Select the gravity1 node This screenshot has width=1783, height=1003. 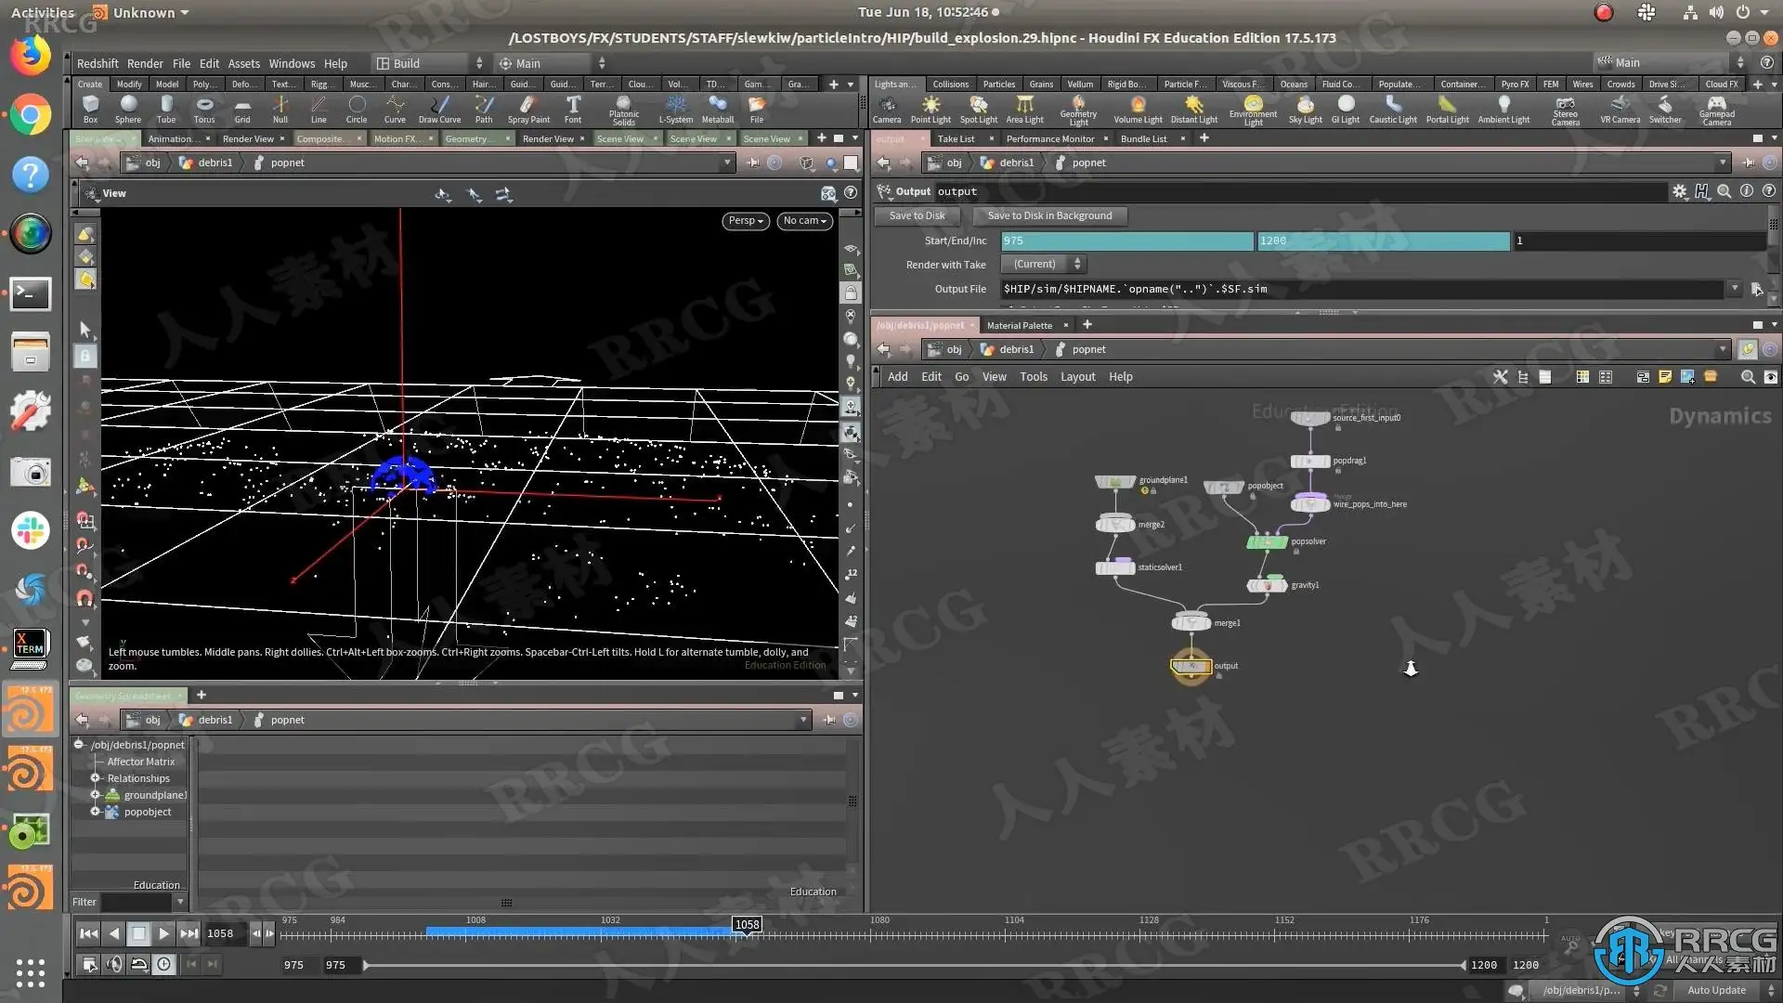(1267, 585)
